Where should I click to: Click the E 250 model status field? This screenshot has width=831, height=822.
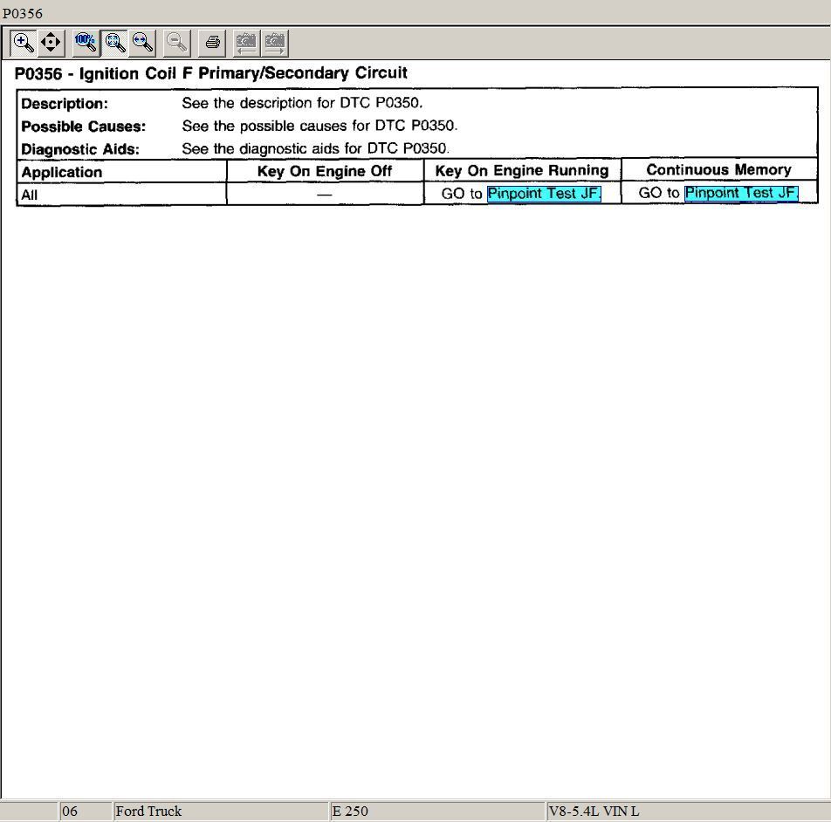click(x=436, y=812)
